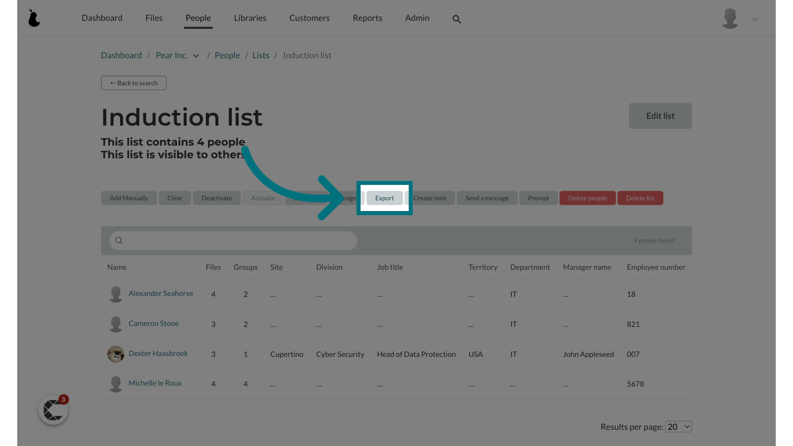Open the Results per page dropdown
793x446 pixels.
pyautogui.click(x=678, y=427)
